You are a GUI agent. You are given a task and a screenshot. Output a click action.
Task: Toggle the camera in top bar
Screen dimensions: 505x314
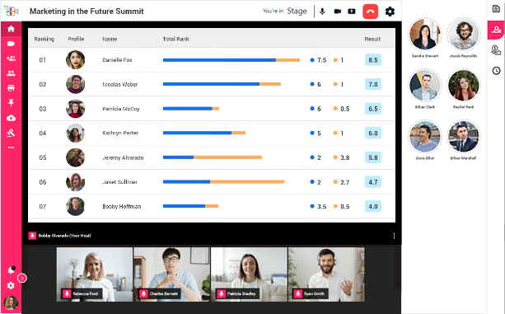pyautogui.click(x=337, y=12)
